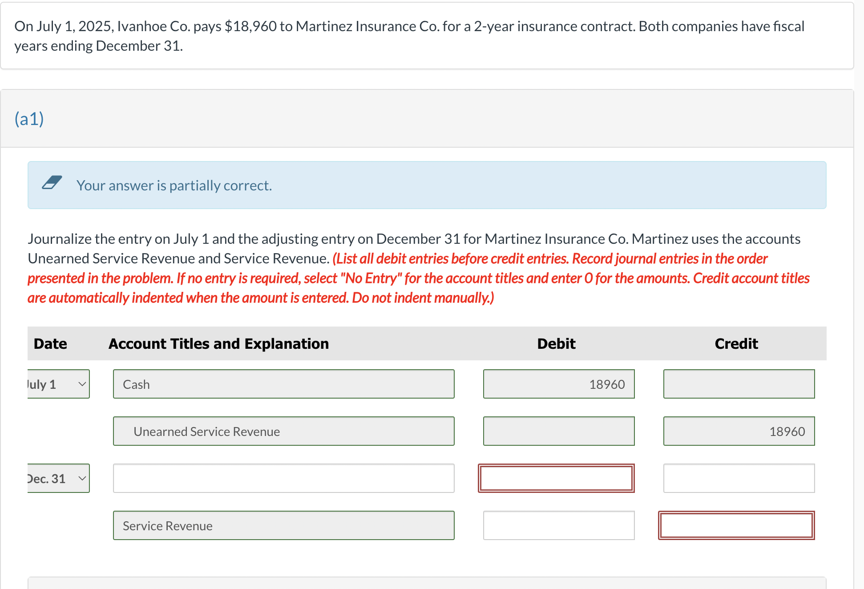The width and height of the screenshot is (864, 589).
Task: Click the problem description text area
Action: click(x=432, y=40)
